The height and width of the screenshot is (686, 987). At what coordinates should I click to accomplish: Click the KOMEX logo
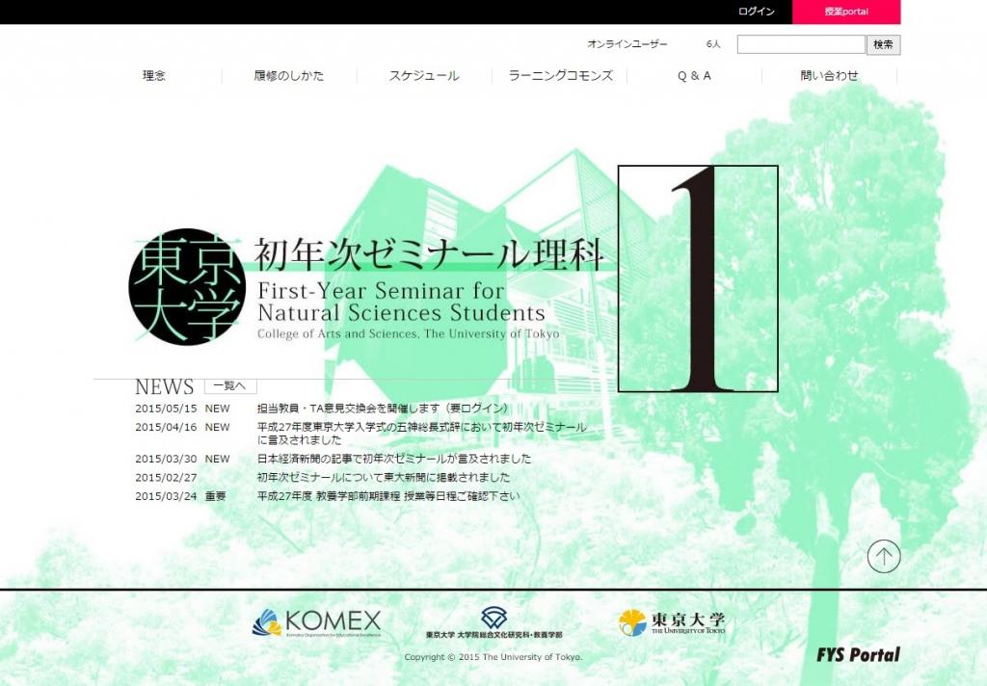[316, 622]
